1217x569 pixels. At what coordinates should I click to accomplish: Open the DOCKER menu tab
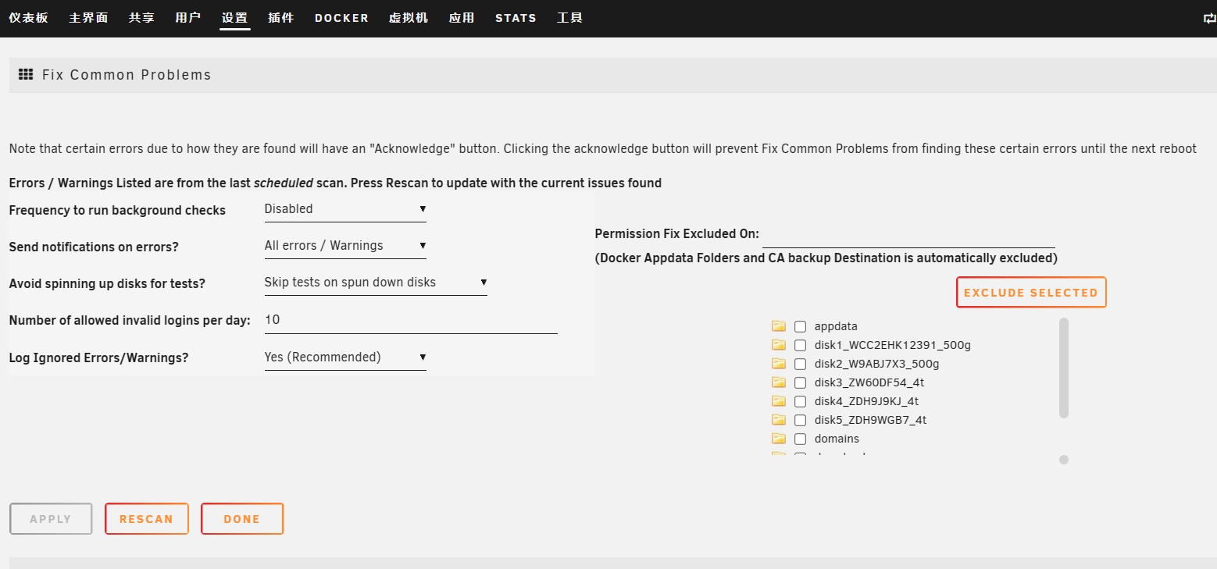tap(341, 18)
